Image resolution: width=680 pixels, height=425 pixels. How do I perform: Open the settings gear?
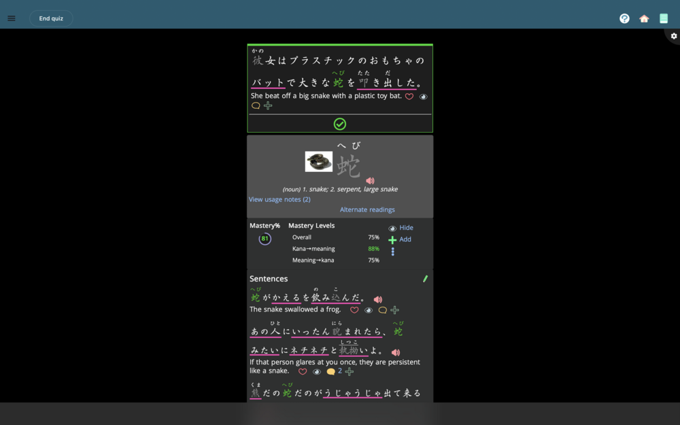[x=673, y=36]
